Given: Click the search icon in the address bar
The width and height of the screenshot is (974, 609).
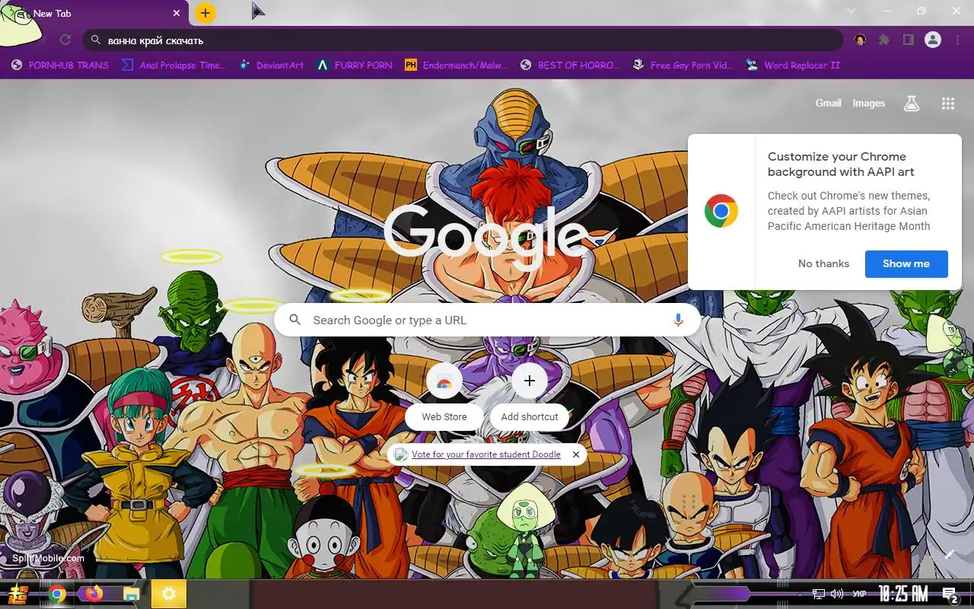Looking at the screenshot, I should [96, 40].
